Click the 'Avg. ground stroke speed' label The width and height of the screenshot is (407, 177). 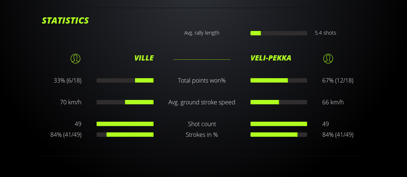[202, 102]
